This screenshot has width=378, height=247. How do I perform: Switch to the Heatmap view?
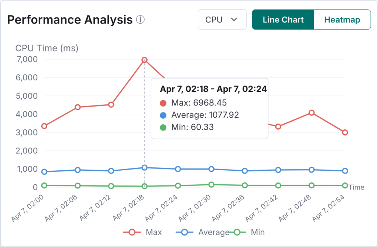(342, 20)
